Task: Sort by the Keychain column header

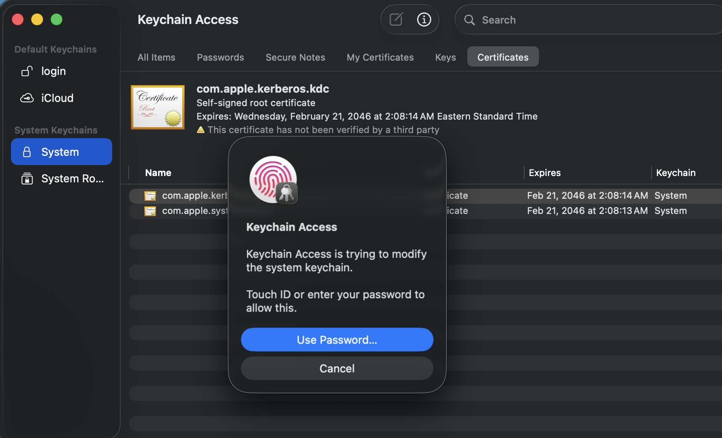Action: click(676, 173)
